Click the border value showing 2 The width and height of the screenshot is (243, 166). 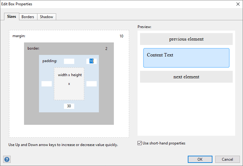tap(106, 49)
